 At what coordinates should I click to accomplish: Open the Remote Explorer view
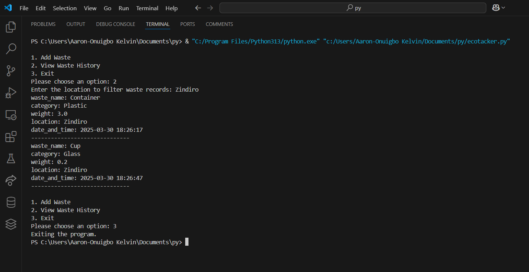[11, 115]
